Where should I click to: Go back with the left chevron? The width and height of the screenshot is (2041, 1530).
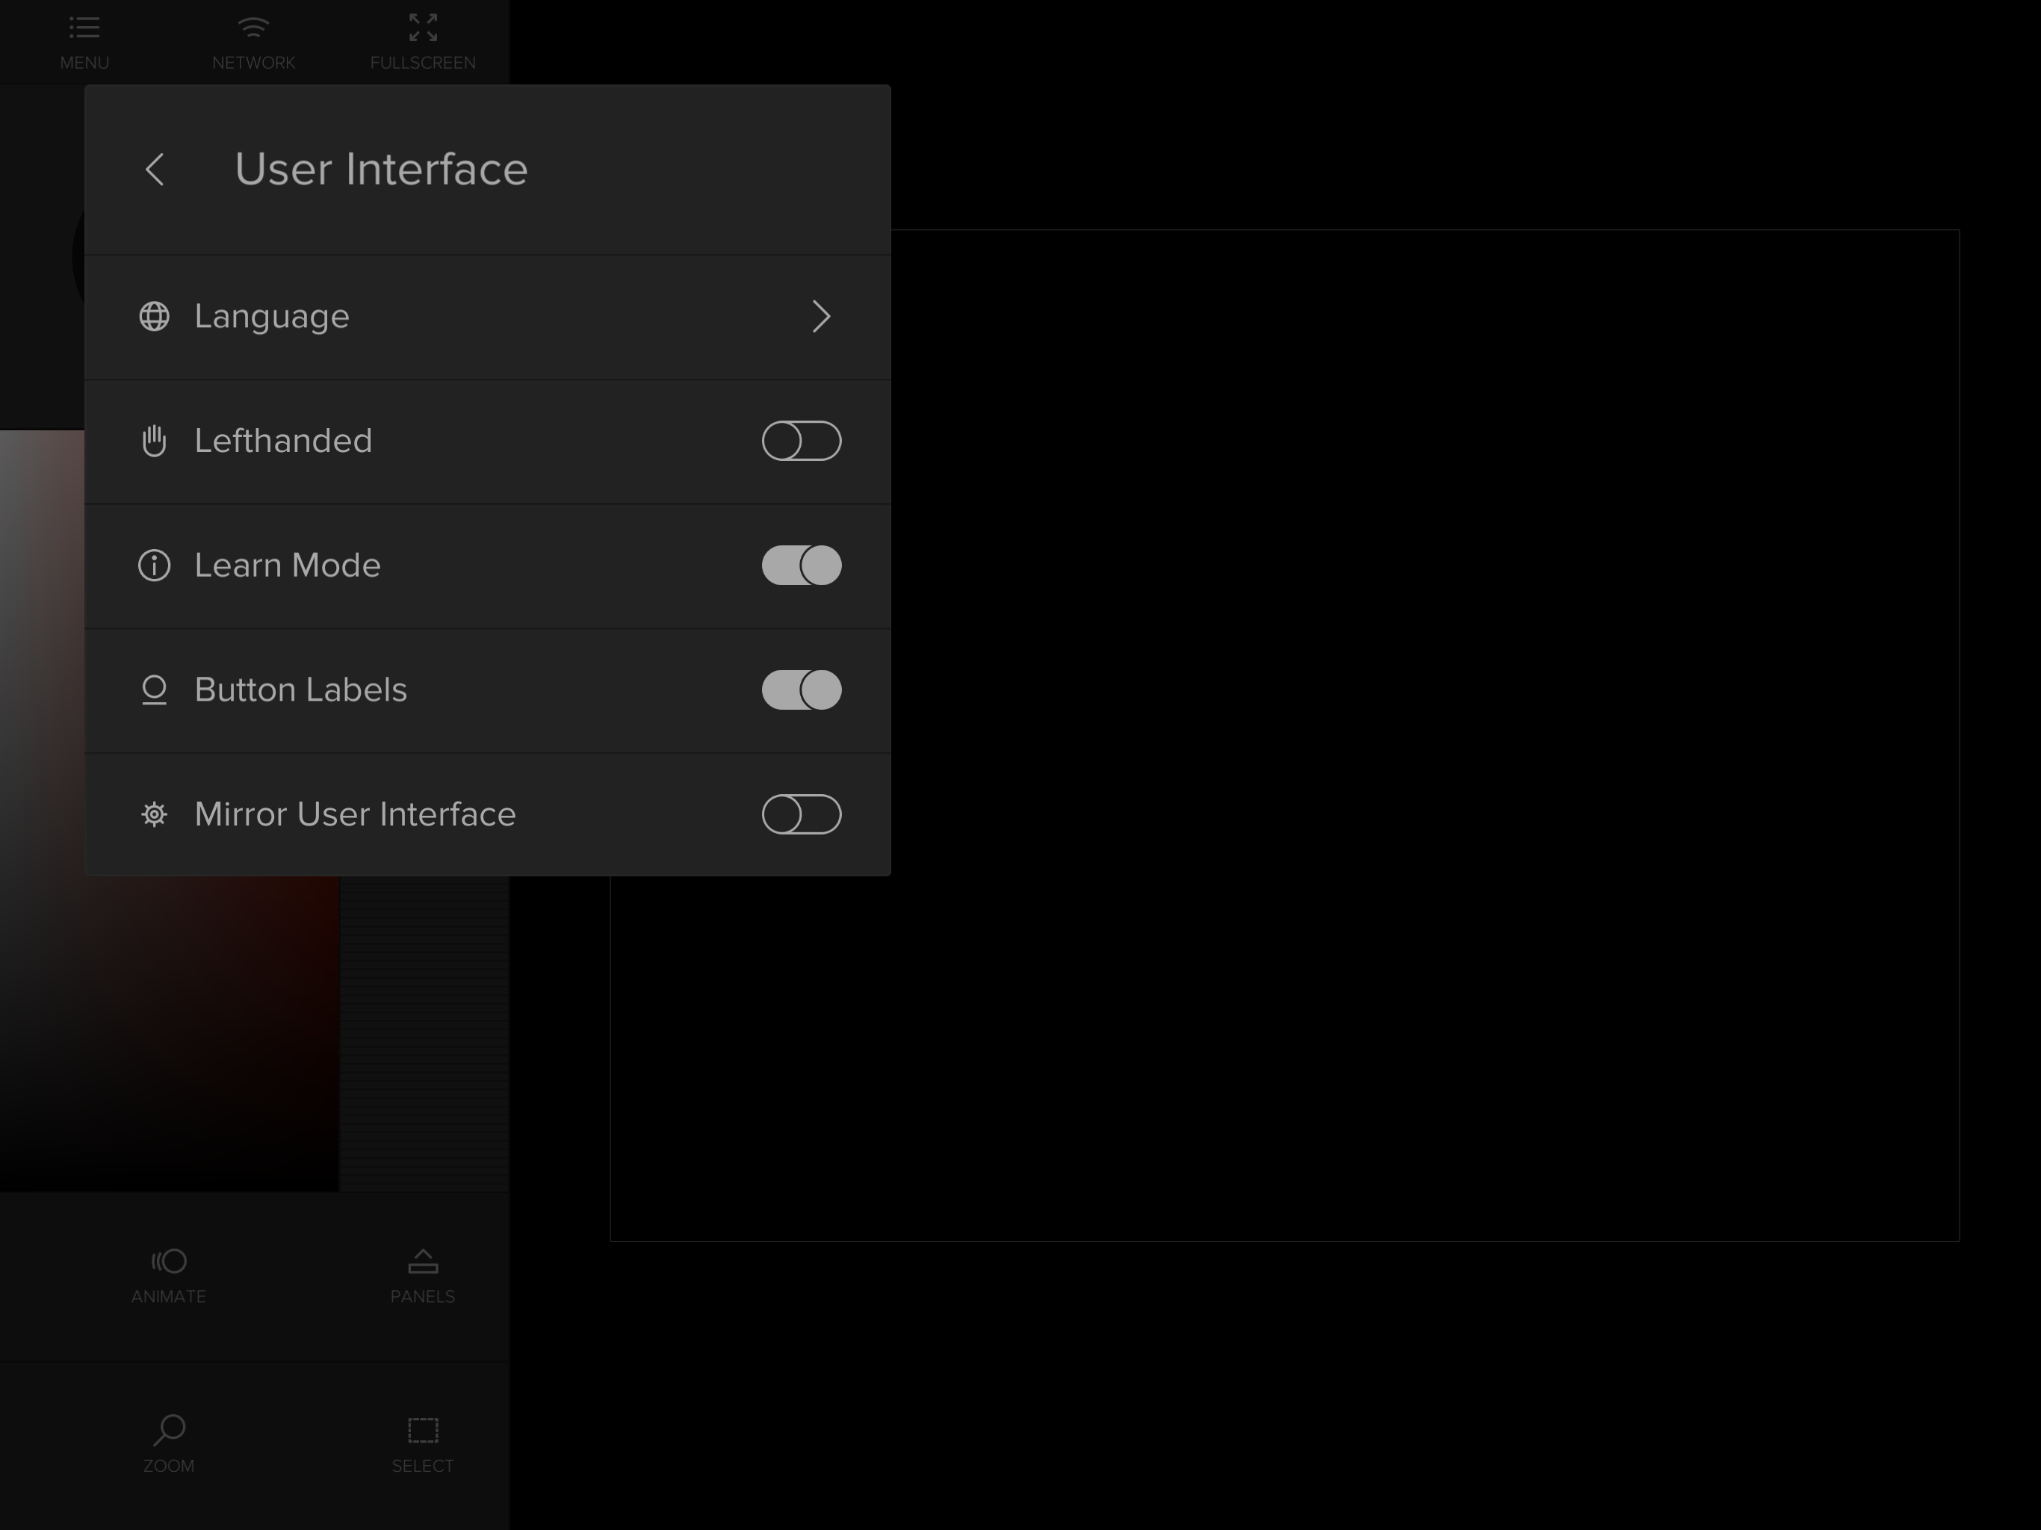click(155, 169)
